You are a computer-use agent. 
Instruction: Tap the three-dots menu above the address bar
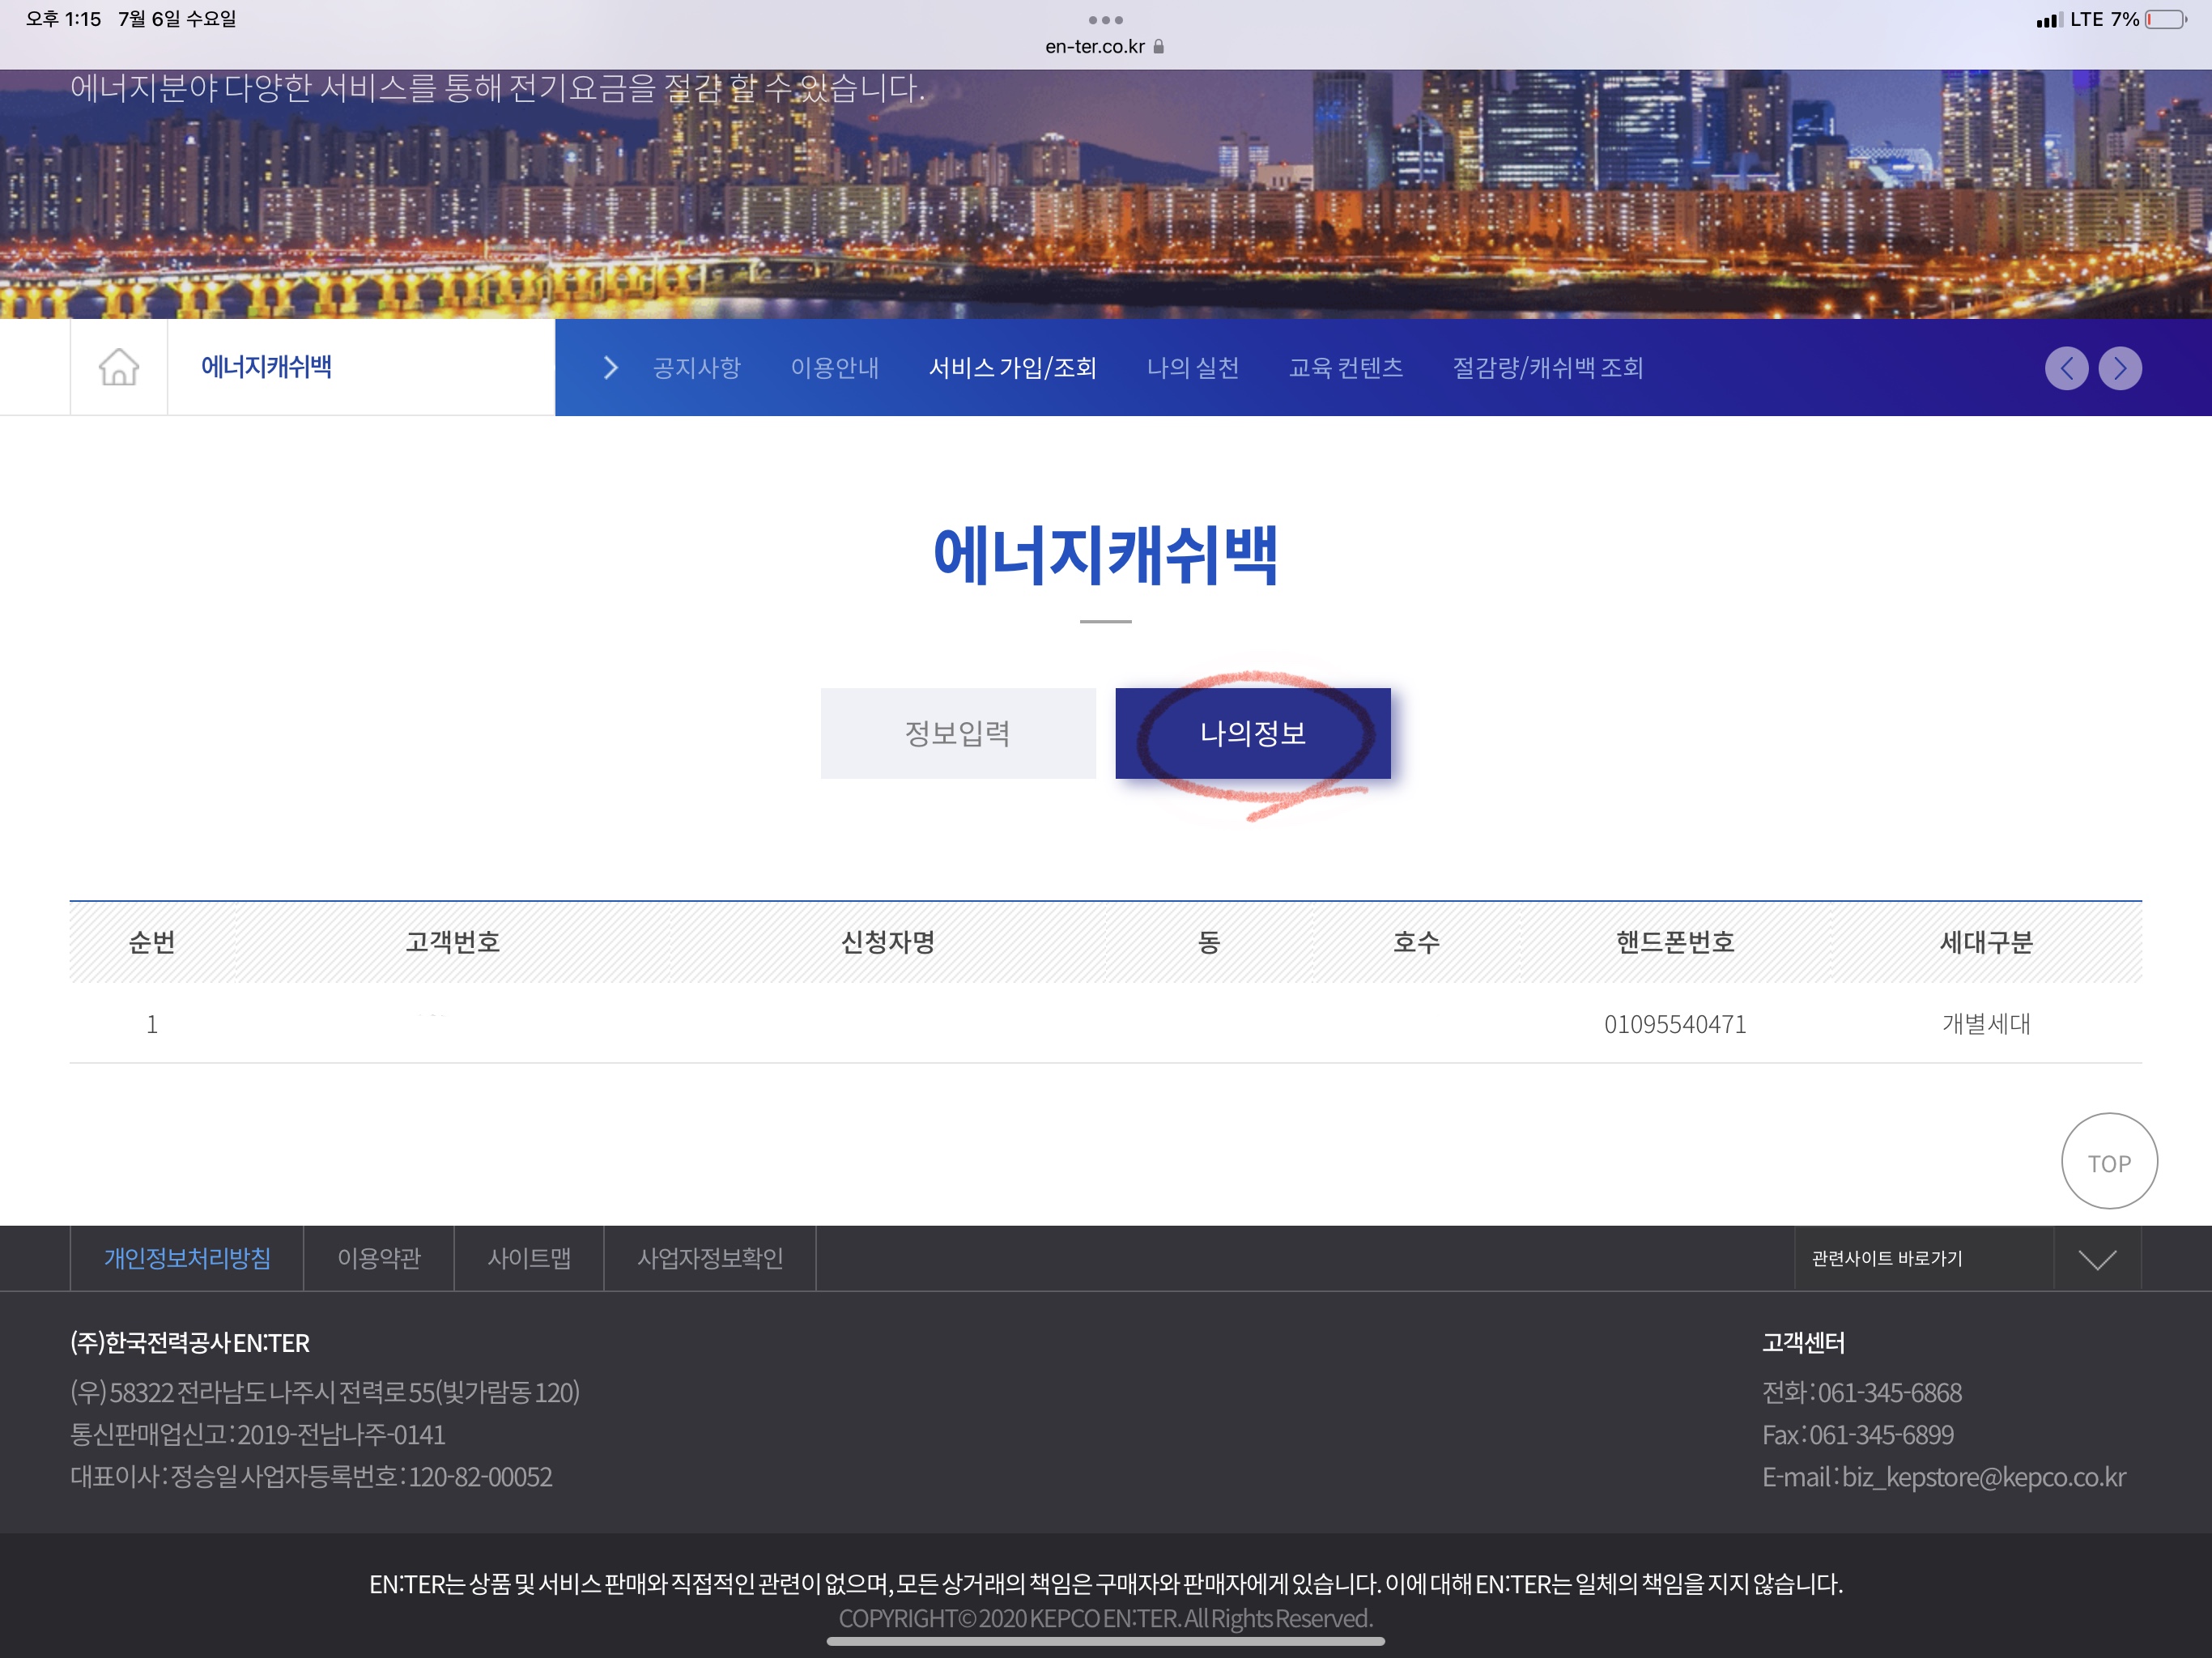pos(1105,20)
